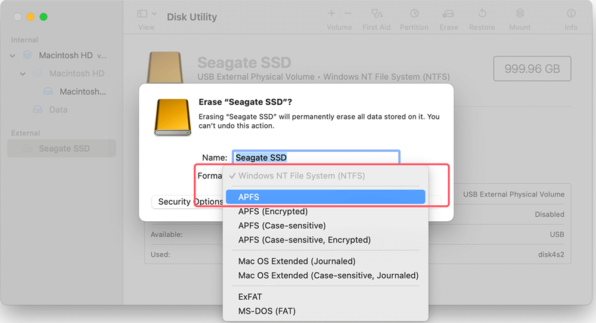Choose APFS from the format list
Screen dimensions: 596x323
click(325, 197)
